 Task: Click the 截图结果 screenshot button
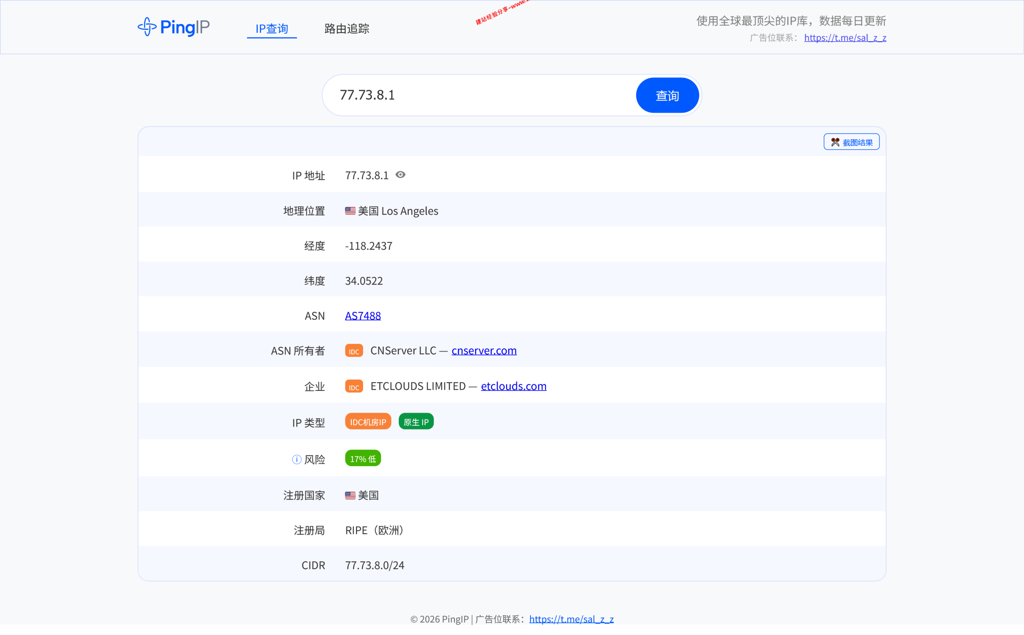(851, 142)
